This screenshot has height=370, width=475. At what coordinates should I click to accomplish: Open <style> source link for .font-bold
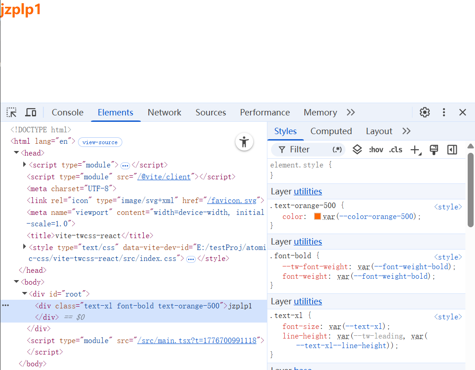[448, 257]
